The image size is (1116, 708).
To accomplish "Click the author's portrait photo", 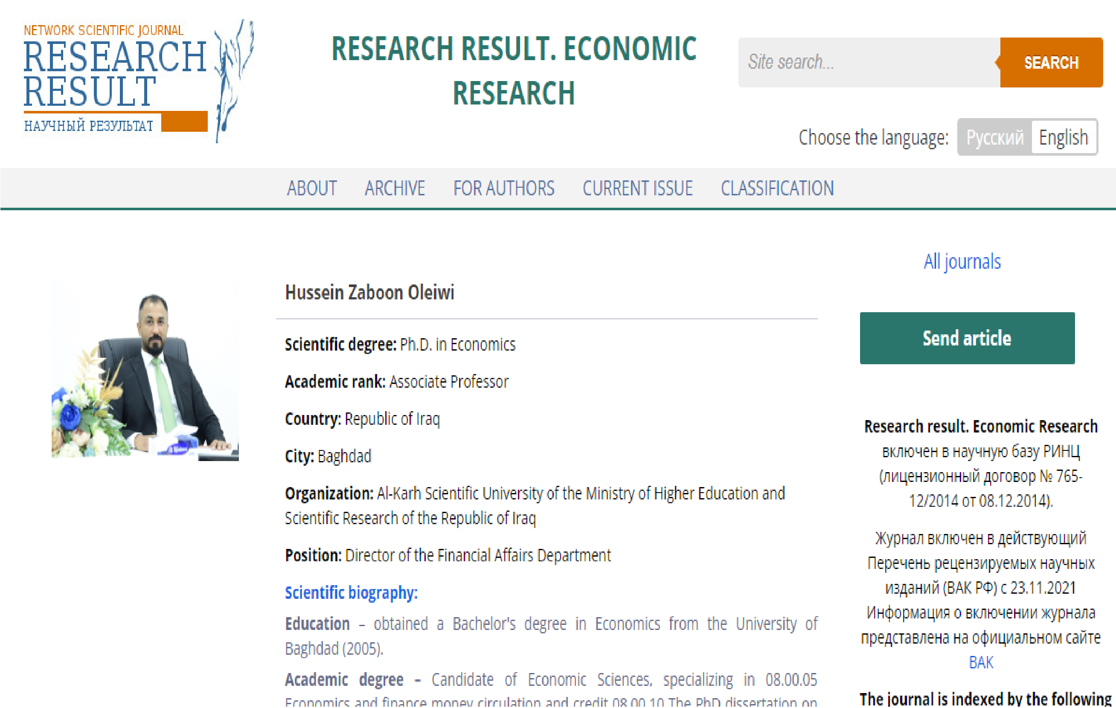I will point(145,371).
